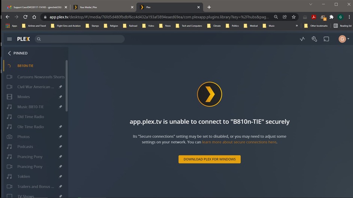Click the Podcasts music note icon
The width and height of the screenshot is (353, 198).
click(x=9, y=146)
